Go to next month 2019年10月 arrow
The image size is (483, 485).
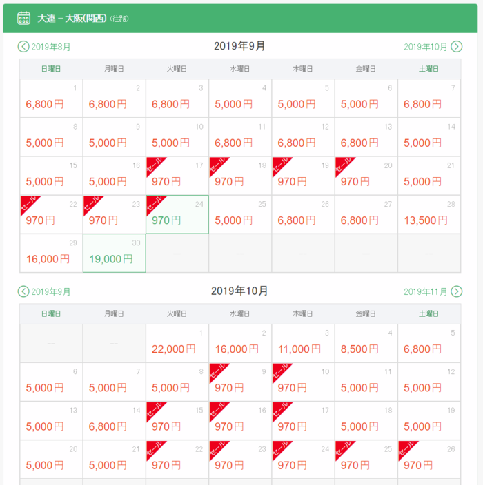(456, 47)
